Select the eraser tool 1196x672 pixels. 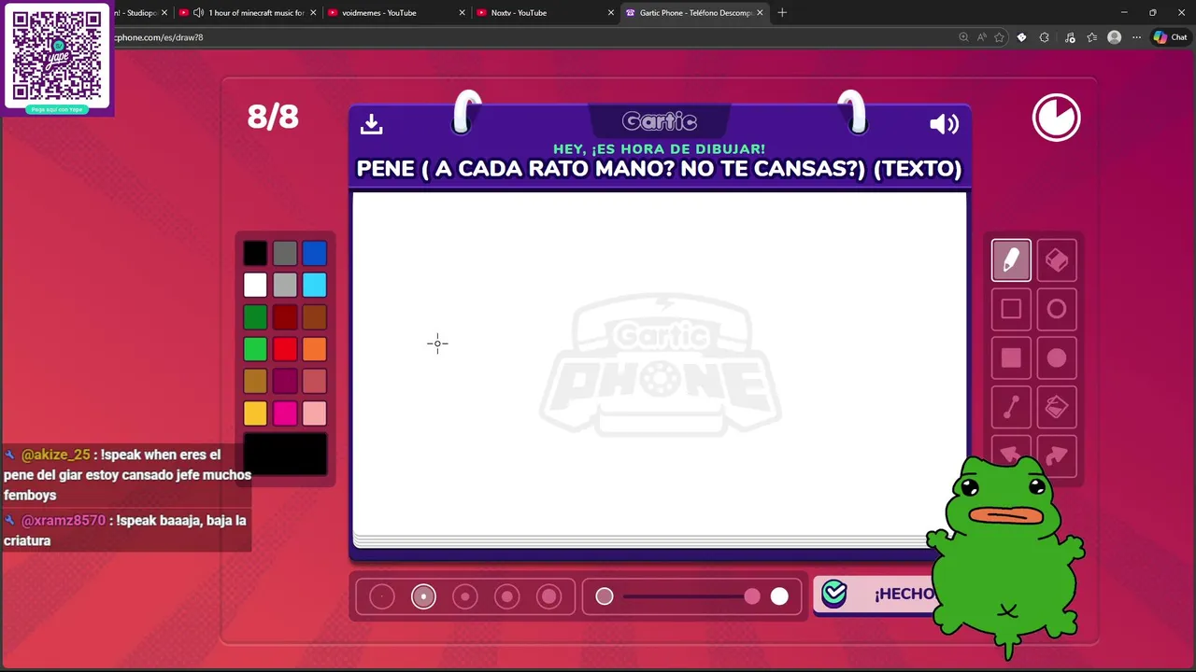[1057, 260]
